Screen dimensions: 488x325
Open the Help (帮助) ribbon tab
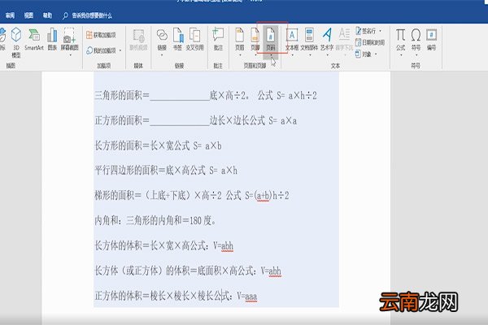[x=47, y=15]
